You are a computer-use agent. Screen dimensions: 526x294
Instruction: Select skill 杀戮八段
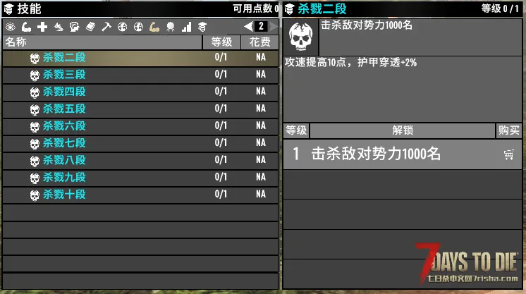click(x=64, y=160)
